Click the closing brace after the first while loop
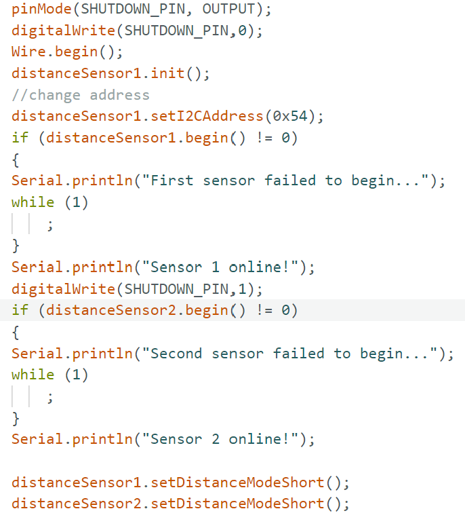This screenshot has height=528, width=465. tap(16, 246)
